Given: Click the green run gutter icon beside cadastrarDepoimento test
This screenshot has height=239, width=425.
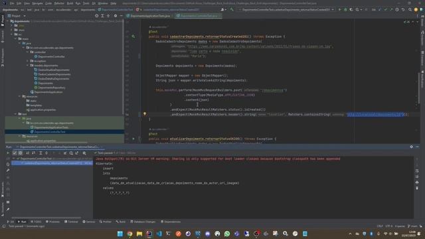Looking at the screenshot, I should pyautogui.click(x=133, y=37).
